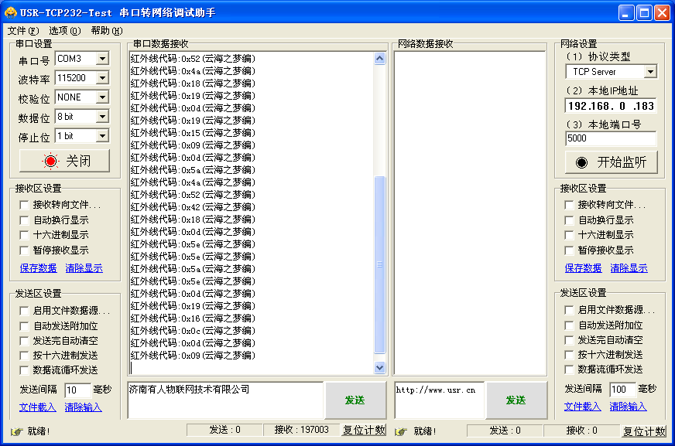Click the app logo in the title bar
Screen dimensions: 675x446
pyautogui.click(x=10, y=13)
